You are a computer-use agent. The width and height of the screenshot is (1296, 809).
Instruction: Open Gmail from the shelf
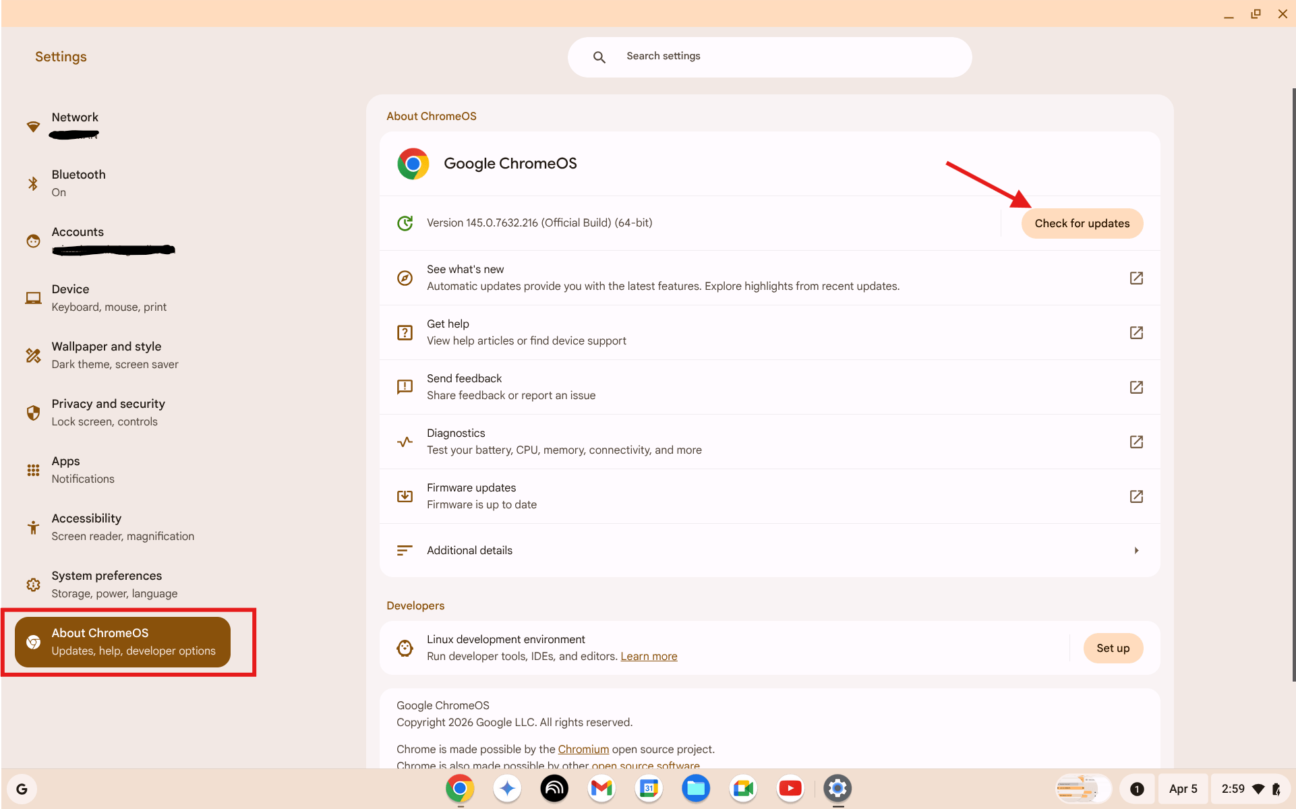click(x=601, y=788)
